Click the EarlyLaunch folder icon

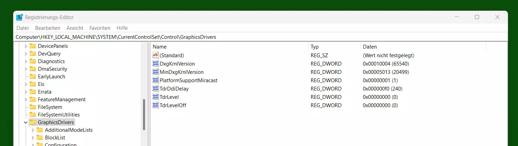click(x=33, y=77)
